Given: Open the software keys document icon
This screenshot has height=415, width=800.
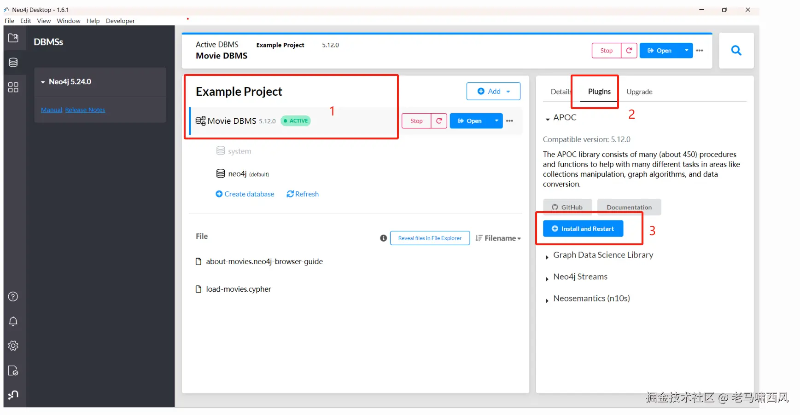Looking at the screenshot, I should [x=13, y=371].
